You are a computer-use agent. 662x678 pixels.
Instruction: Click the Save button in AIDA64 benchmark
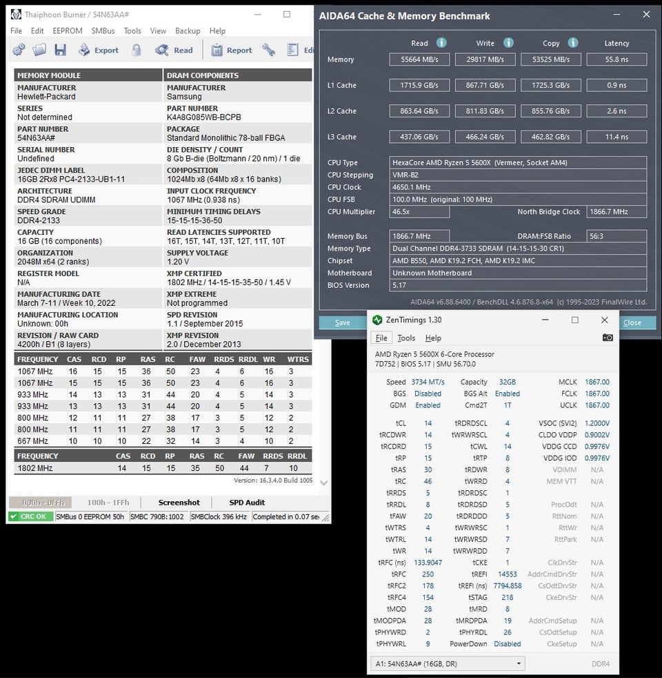pos(343,322)
